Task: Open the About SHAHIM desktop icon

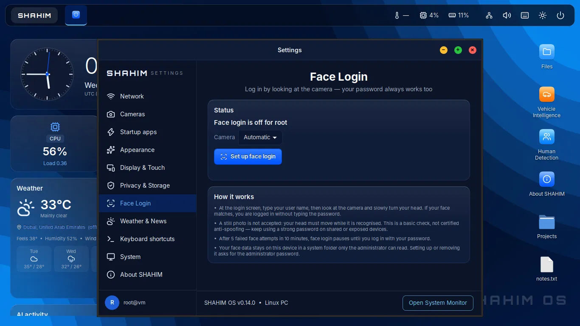Action: [x=547, y=179]
